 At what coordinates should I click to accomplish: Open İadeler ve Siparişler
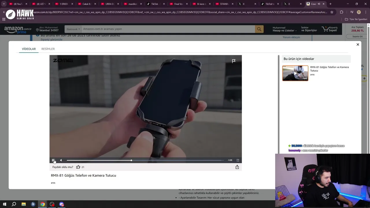click(309, 29)
